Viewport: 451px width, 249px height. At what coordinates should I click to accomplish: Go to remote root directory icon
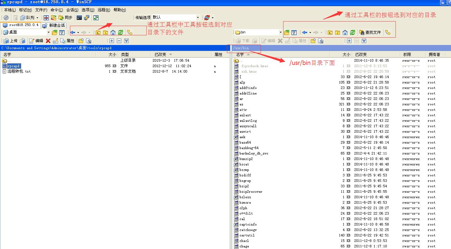point(337,32)
